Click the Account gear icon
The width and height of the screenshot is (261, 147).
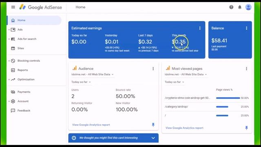tap(13, 101)
